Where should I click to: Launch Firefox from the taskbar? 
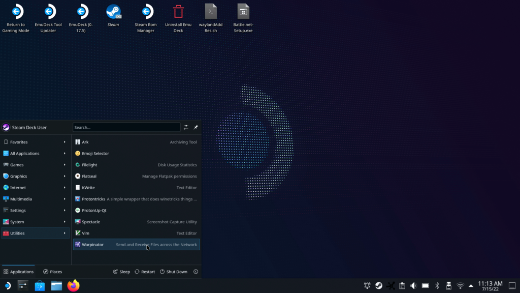(73, 286)
